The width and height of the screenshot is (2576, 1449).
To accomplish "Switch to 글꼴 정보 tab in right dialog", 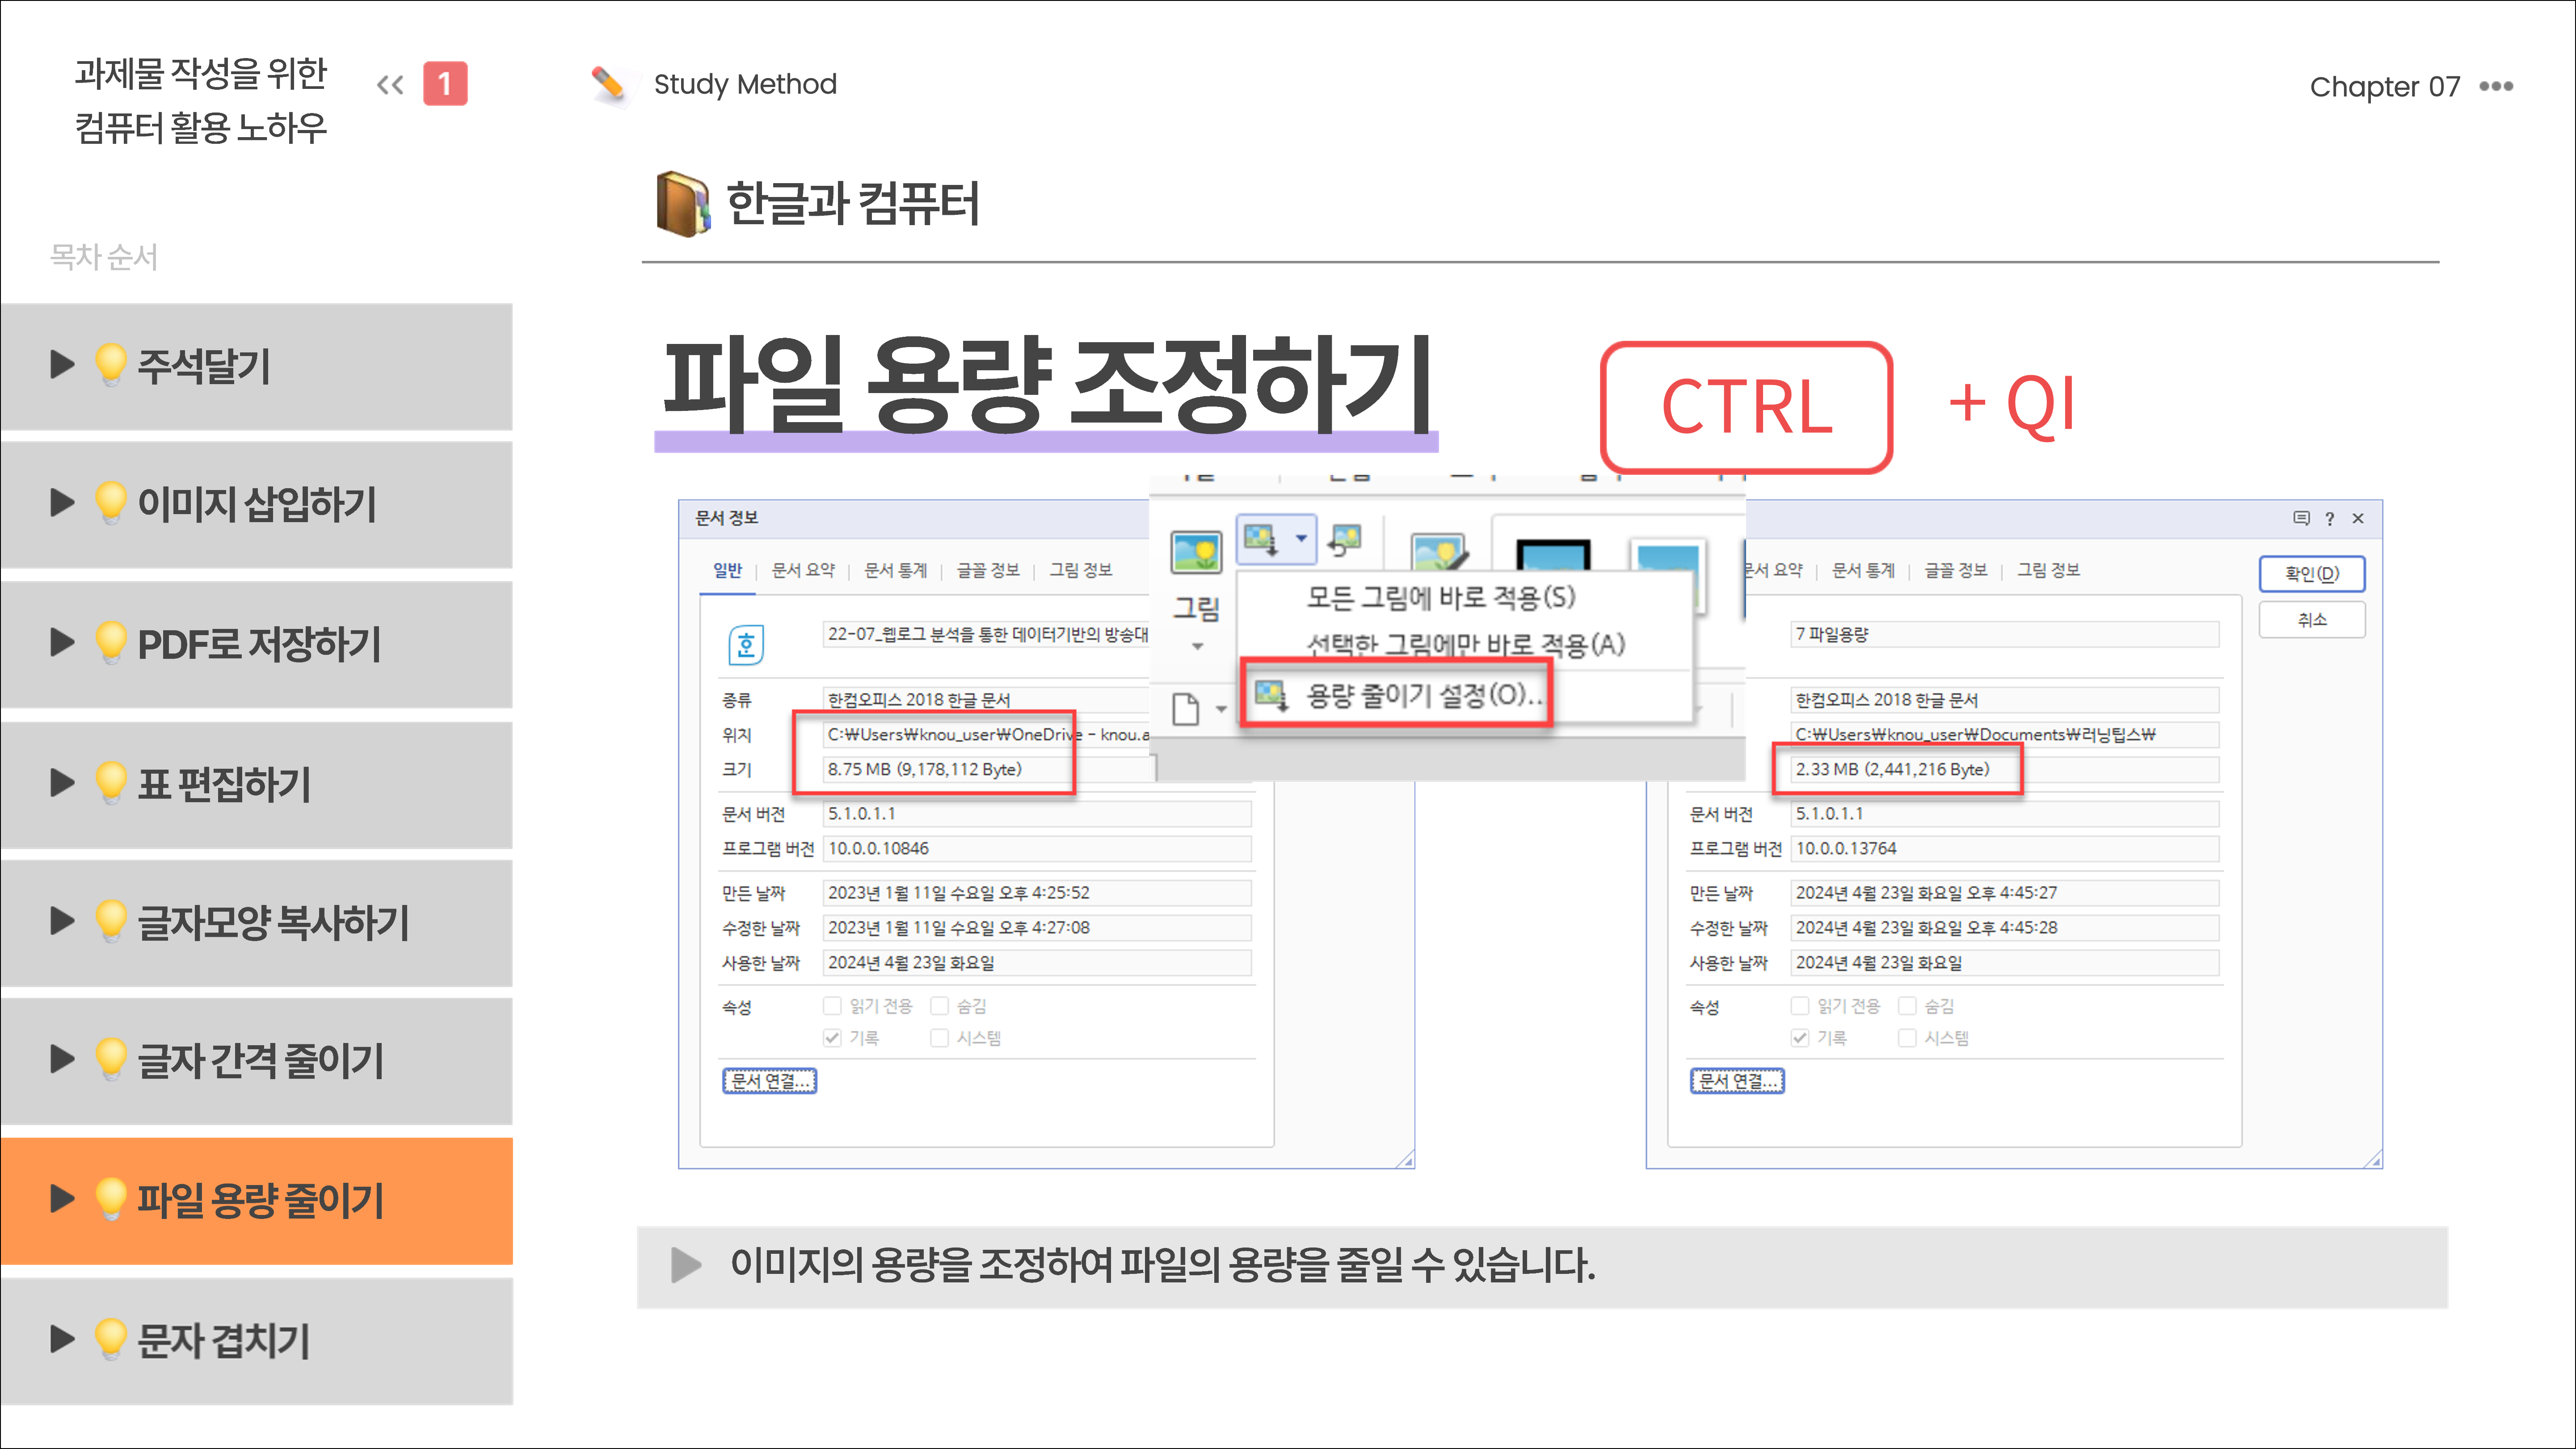I will [x=1956, y=570].
